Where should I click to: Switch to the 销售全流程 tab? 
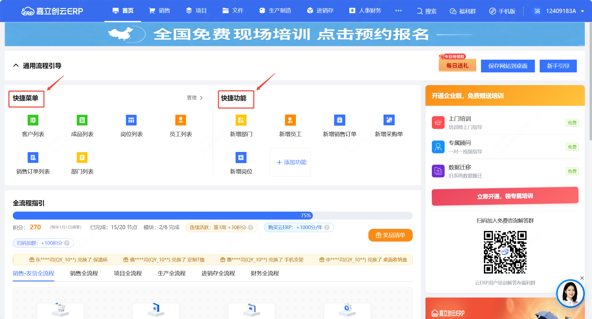(84, 273)
